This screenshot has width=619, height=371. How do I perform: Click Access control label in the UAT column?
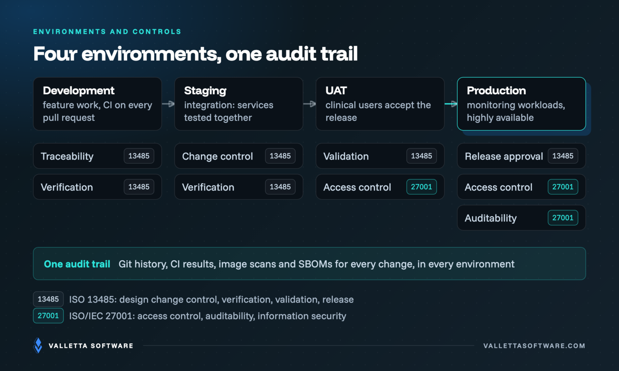click(x=357, y=187)
